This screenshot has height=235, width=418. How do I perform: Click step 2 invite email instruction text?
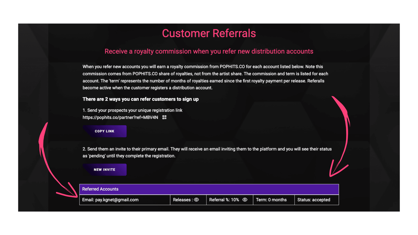(x=207, y=152)
